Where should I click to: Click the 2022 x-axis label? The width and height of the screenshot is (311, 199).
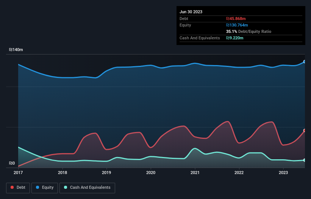(x=239, y=173)
